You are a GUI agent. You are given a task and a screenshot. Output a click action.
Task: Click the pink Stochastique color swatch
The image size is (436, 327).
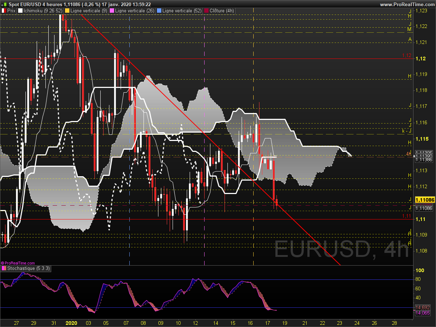(4, 269)
